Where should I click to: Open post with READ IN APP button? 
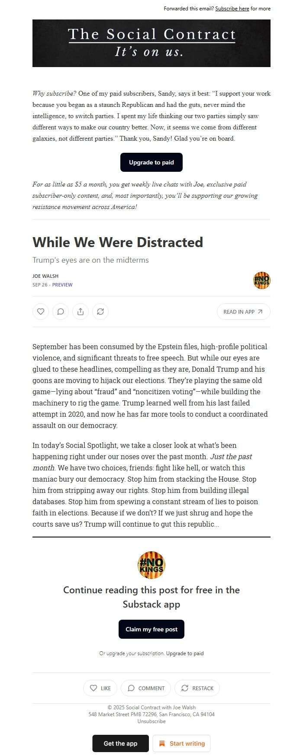point(243,312)
